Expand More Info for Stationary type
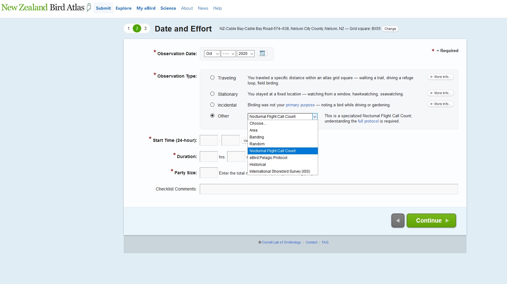 pos(440,93)
